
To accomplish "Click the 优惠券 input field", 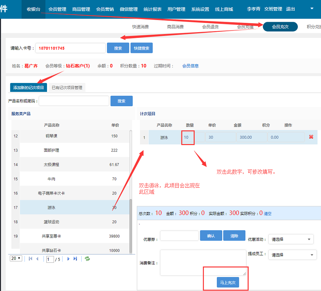I will point(179,236).
